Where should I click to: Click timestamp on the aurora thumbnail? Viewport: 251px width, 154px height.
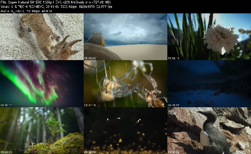click(x=6, y=105)
